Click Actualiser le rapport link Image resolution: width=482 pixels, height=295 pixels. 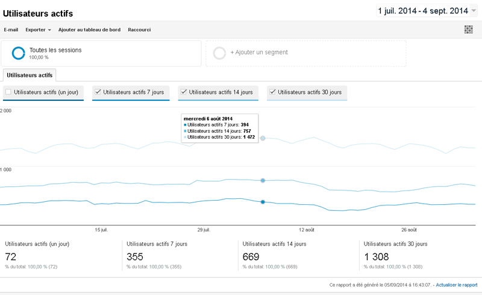(457, 285)
